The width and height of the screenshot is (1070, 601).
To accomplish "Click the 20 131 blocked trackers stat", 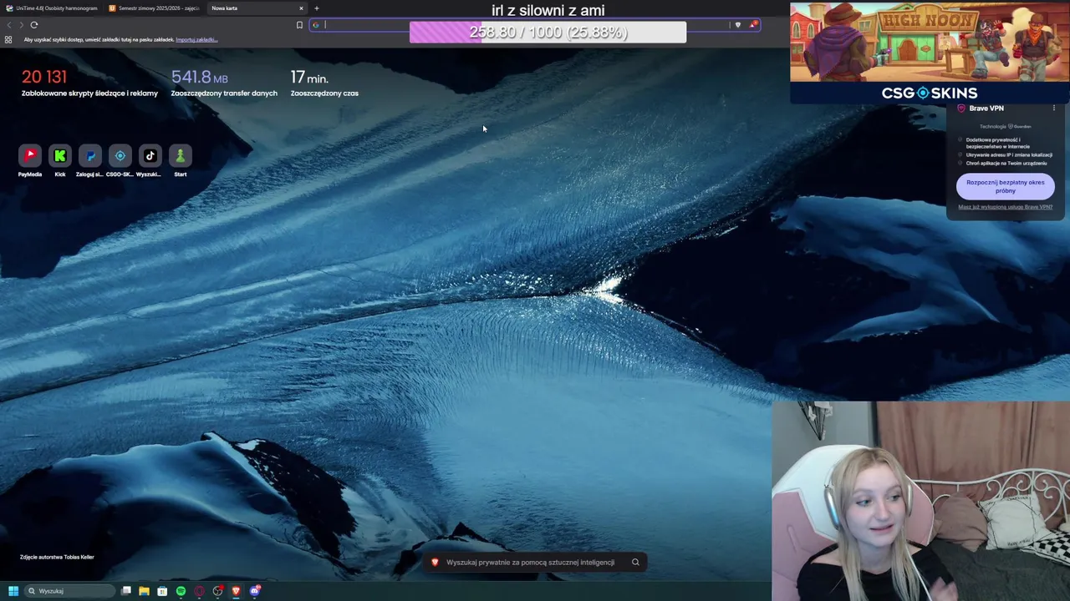I will pos(44,77).
